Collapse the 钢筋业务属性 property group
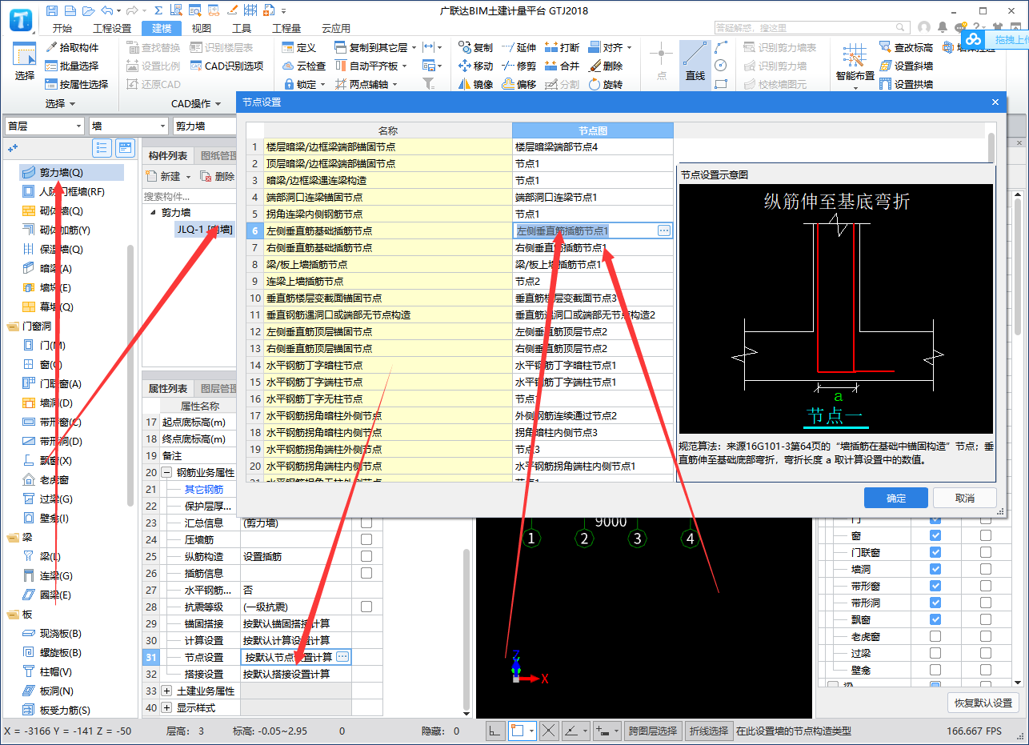Screen dimensions: 1029x745 point(166,472)
